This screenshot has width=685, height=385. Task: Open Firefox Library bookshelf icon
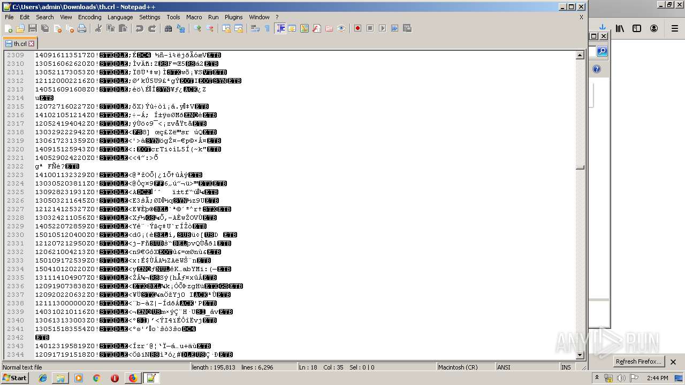[620, 29]
